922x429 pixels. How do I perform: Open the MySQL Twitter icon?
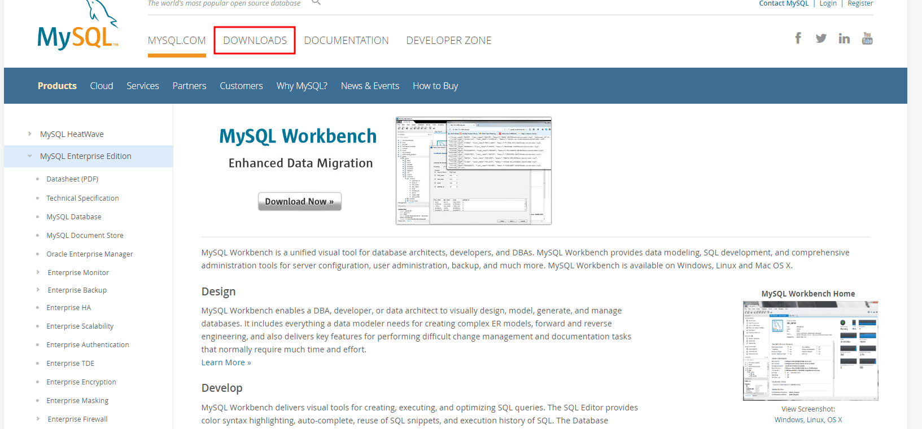coord(821,38)
